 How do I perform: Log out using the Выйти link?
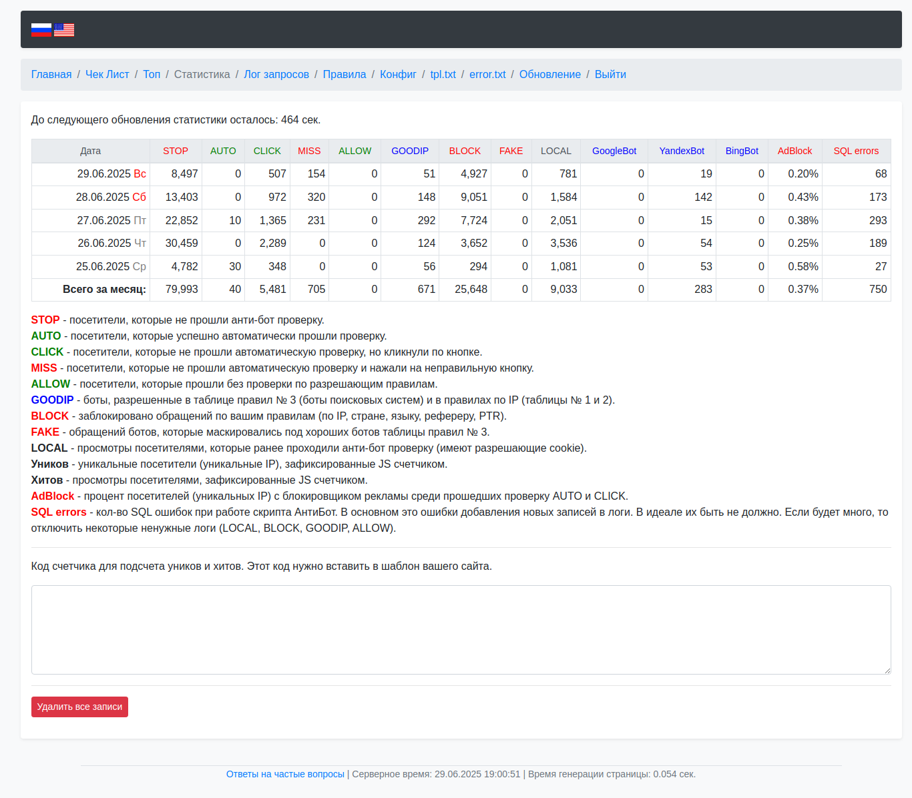pos(610,75)
